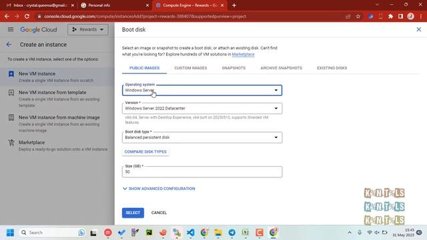Select New VM instance option

tap(57, 77)
